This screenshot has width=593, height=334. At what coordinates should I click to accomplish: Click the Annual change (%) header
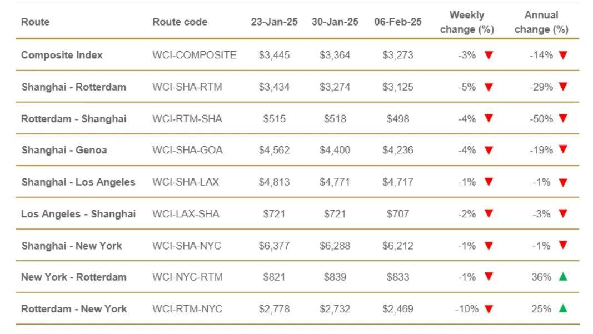pyautogui.click(x=541, y=22)
